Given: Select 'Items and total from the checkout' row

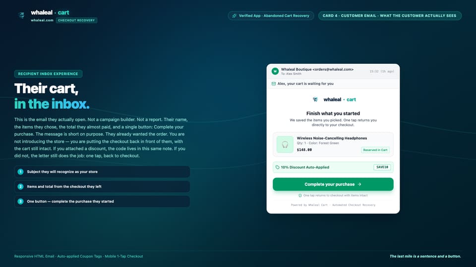Looking at the screenshot, I should pyautogui.click(x=102, y=186).
